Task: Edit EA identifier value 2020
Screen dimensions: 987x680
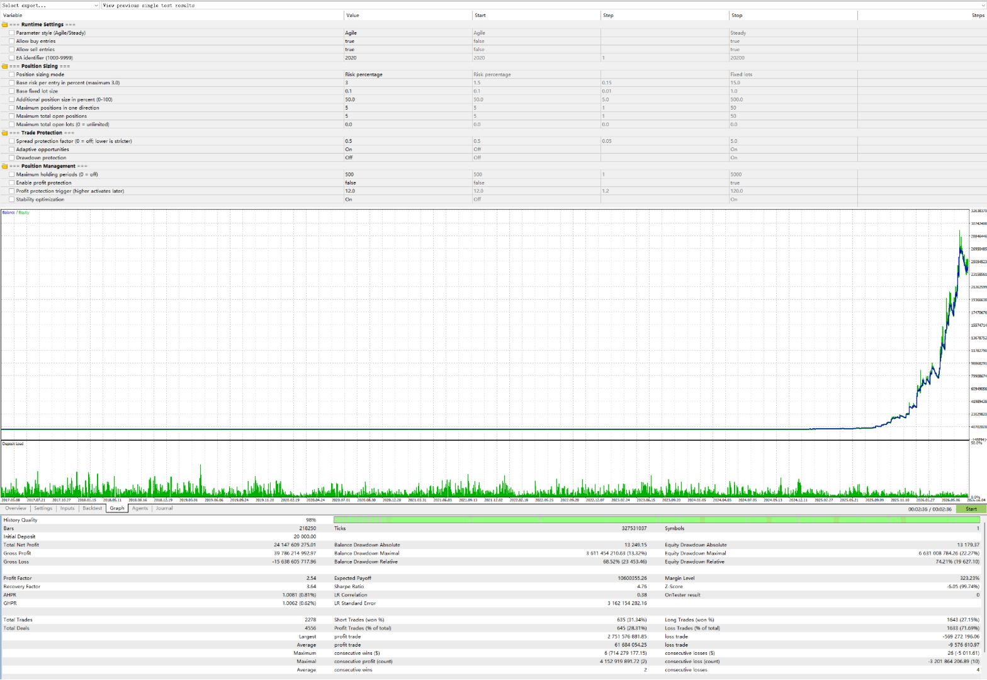Action: [x=408, y=58]
